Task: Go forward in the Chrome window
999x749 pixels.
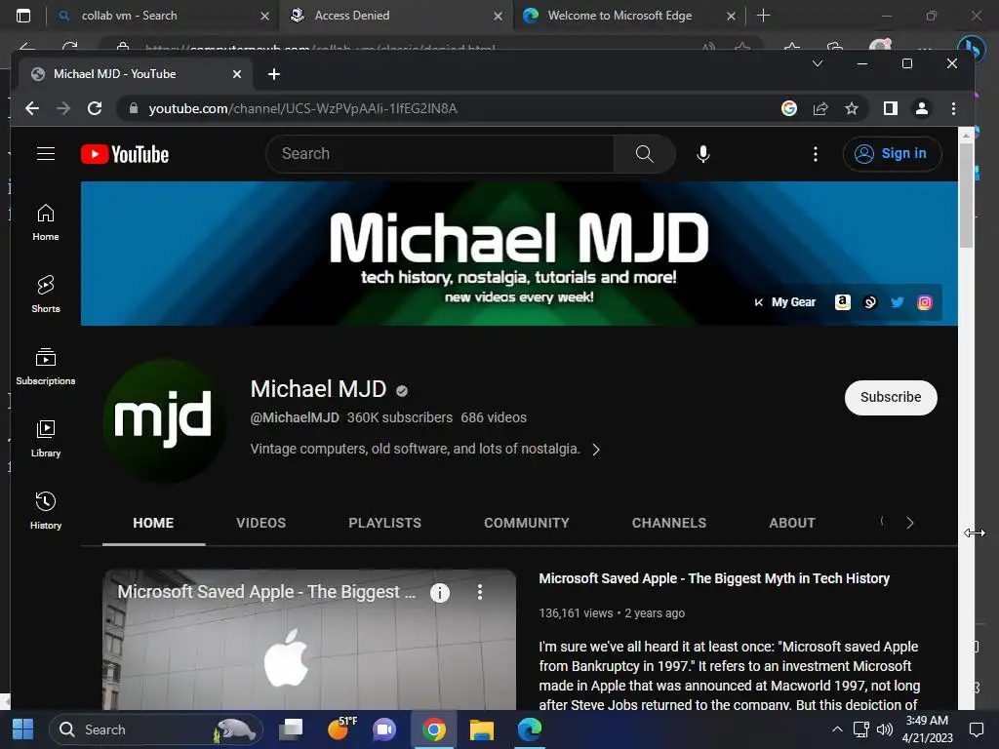Action: 63,108
